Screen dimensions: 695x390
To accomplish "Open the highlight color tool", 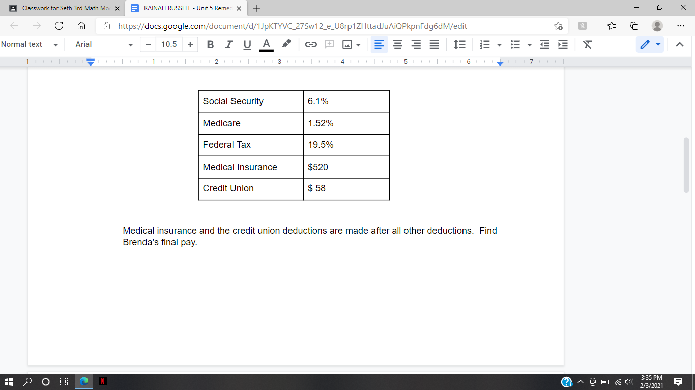I will [x=285, y=45].
